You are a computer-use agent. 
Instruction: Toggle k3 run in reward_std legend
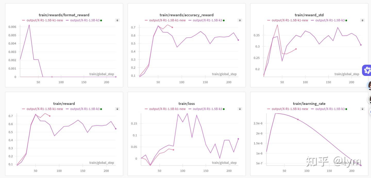[x=330, y=20]
